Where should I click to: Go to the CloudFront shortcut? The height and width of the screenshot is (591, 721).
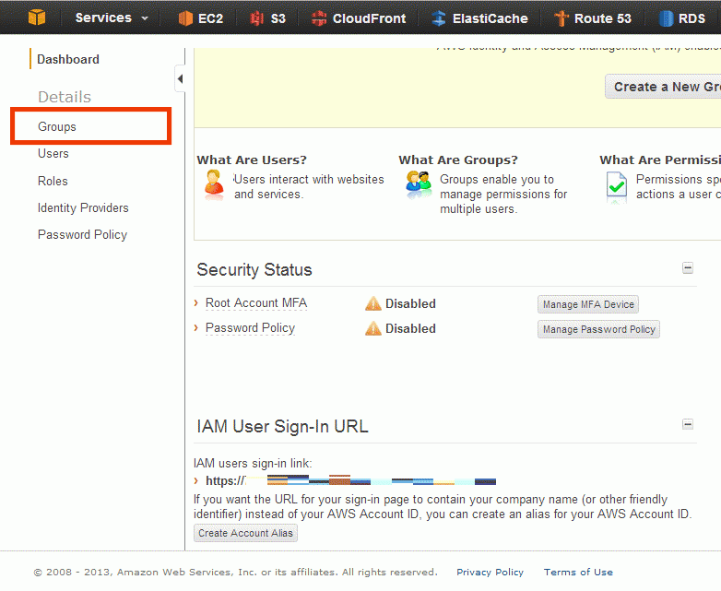(x=359, y=18)
